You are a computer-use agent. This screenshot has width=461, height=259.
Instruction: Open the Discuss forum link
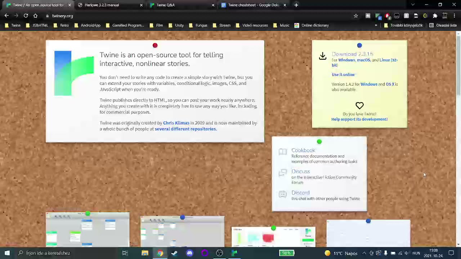(x=301, y=172)
